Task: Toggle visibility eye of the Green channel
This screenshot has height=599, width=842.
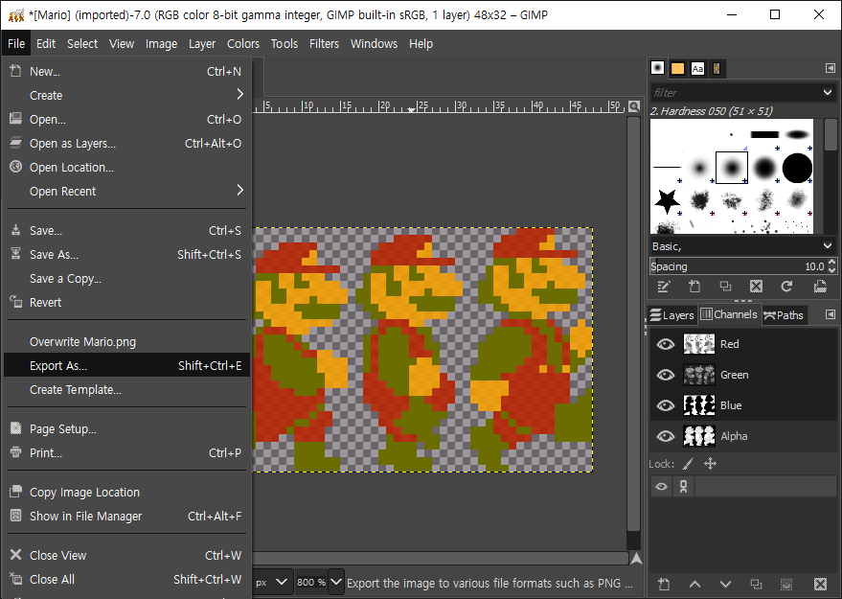Action: pyautogui.click(x=666, y=375)
